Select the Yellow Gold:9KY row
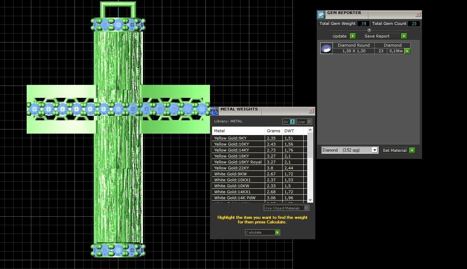The image size is (467, 269). (259, 138)
